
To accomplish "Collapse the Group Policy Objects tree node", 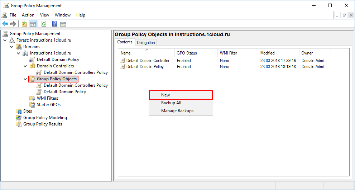I will click(25, 79).
